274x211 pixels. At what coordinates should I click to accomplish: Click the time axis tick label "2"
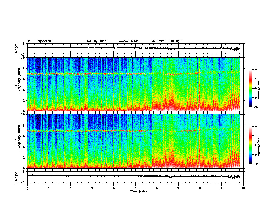pos(71,188)
